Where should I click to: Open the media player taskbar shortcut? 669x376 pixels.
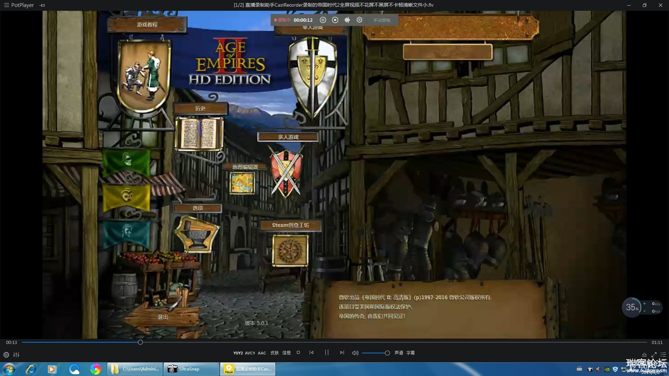52,369
